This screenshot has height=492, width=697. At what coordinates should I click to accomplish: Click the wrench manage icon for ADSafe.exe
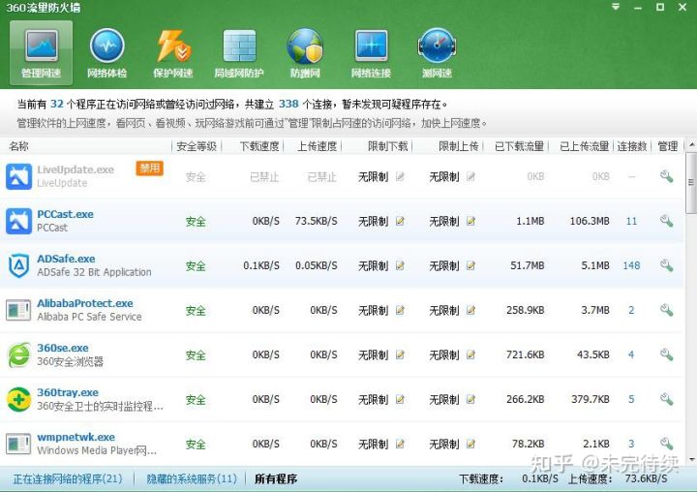[666, 265]
